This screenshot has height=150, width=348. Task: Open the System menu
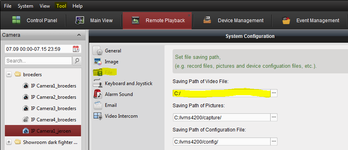point(25,6)
